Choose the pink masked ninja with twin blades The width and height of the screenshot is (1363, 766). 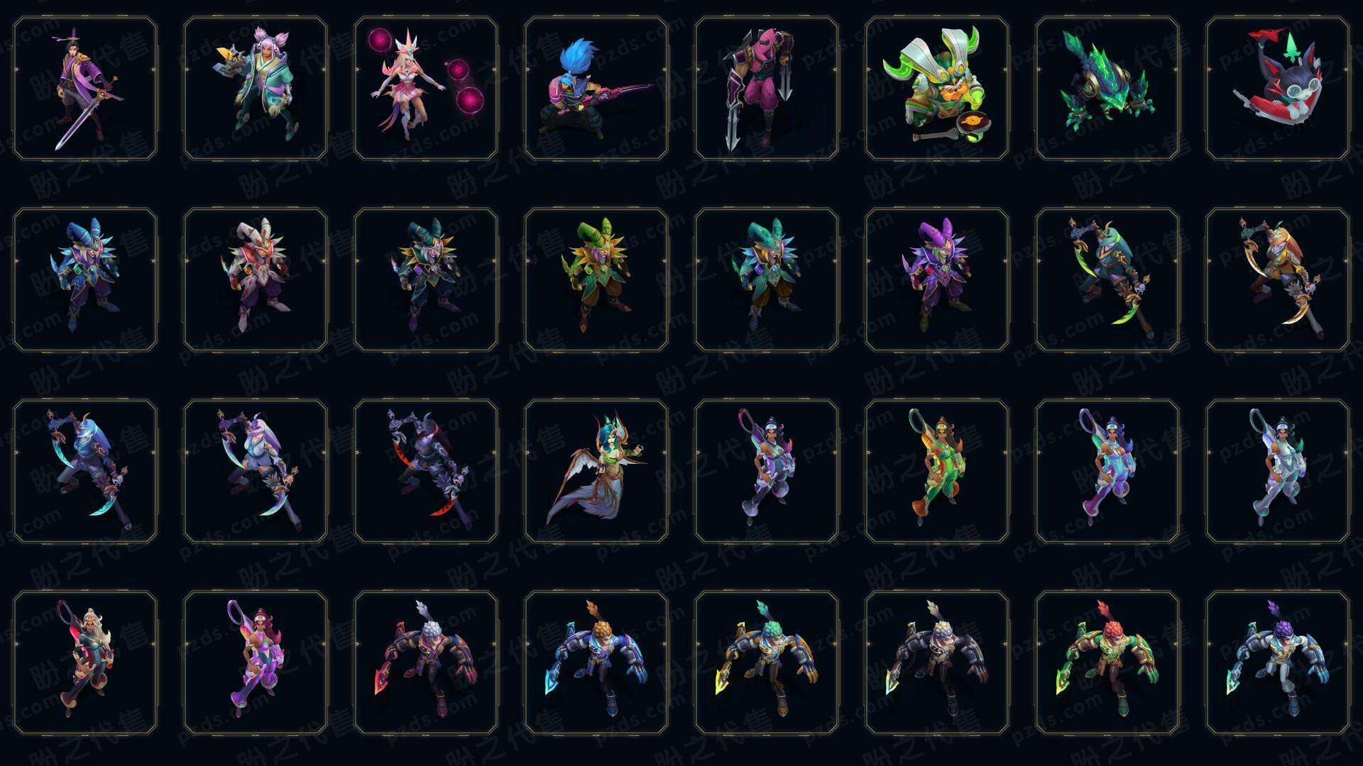[x=767, y=89]
